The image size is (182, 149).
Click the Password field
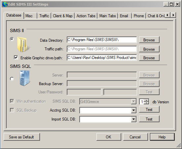click(120, 92)
